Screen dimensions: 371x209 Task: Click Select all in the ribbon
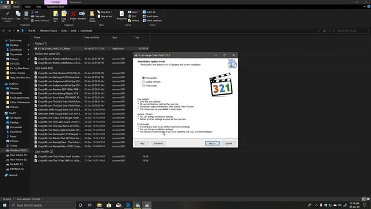click(149, 12)
